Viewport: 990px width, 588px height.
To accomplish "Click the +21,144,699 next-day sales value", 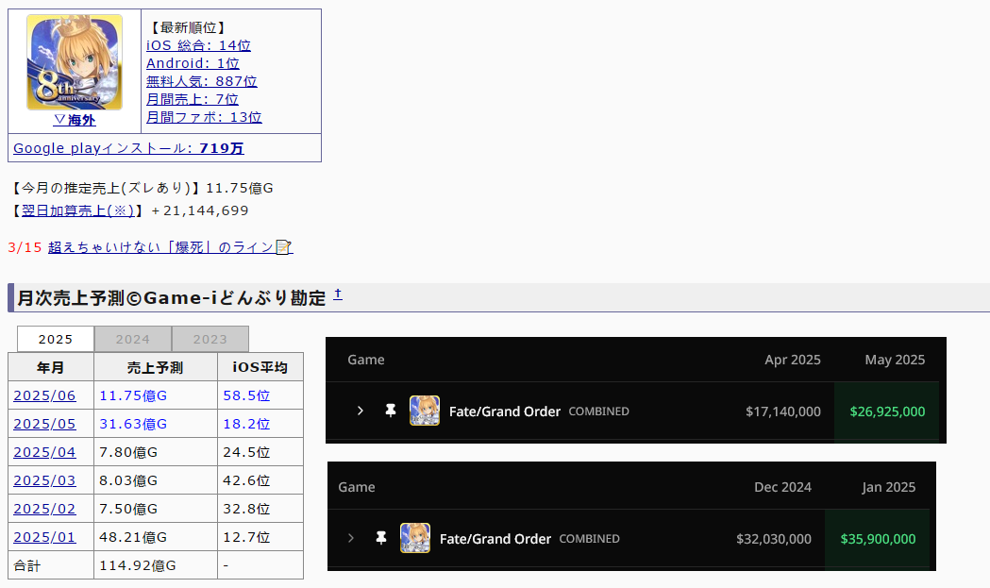I will click(200, 211).
